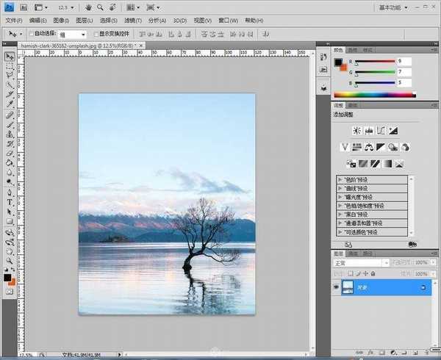The width and height of the screenshot is (441, 360).
Task: Open the 滤镜(T) menu
Action: 132,21
